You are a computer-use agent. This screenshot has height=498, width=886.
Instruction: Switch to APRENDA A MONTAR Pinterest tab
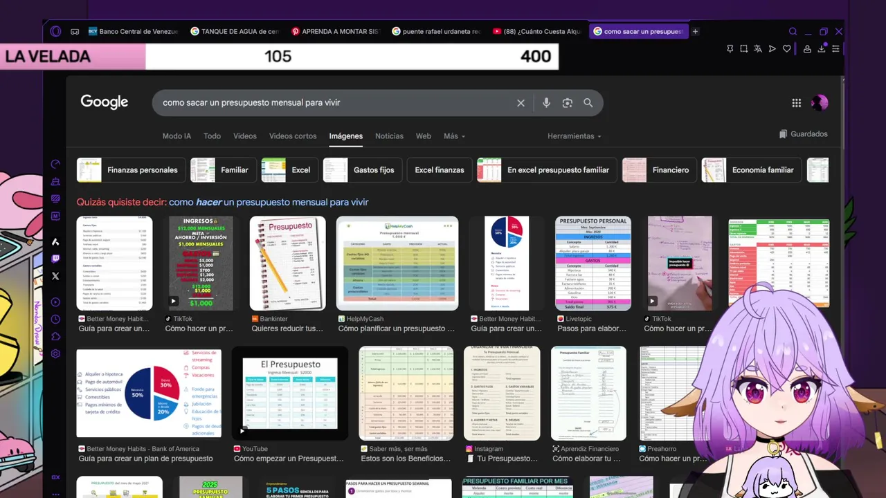click(x=335, y=31)
